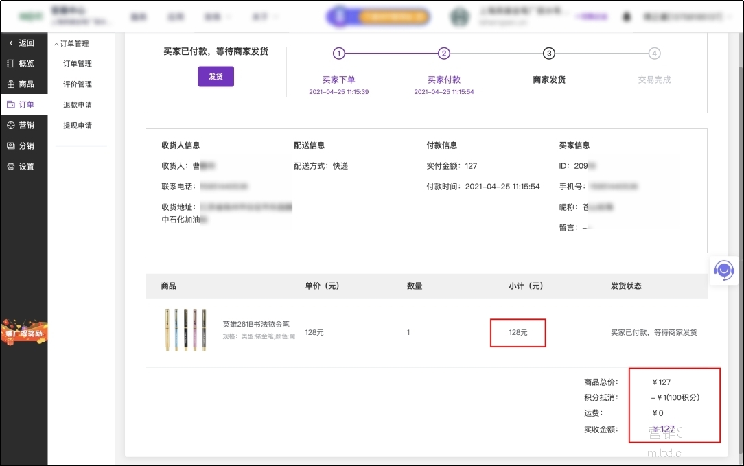Open the 商品 products section via its icon
This screenshot has height=466, width=744.
[x=10, y=84]
